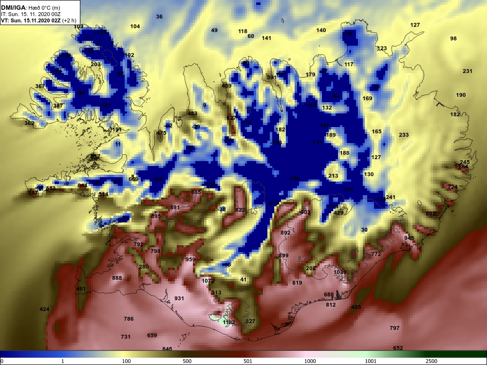Click the map value '772'
This screenshot has width=487, height=365.
pos(376,254)
